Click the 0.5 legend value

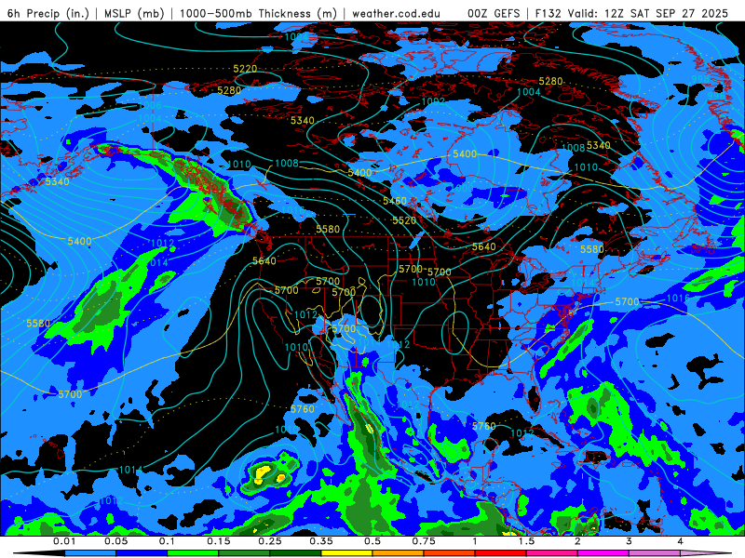click(x=372, y=541)
